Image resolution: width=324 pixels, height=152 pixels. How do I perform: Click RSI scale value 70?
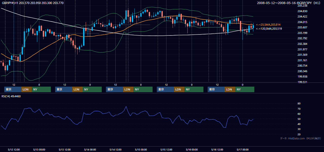[299, 109]
